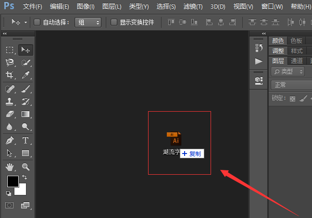Open the 滤镜(T) menu
The height and width of the screenshot is (218, 312).
click(x=193, y=7)
